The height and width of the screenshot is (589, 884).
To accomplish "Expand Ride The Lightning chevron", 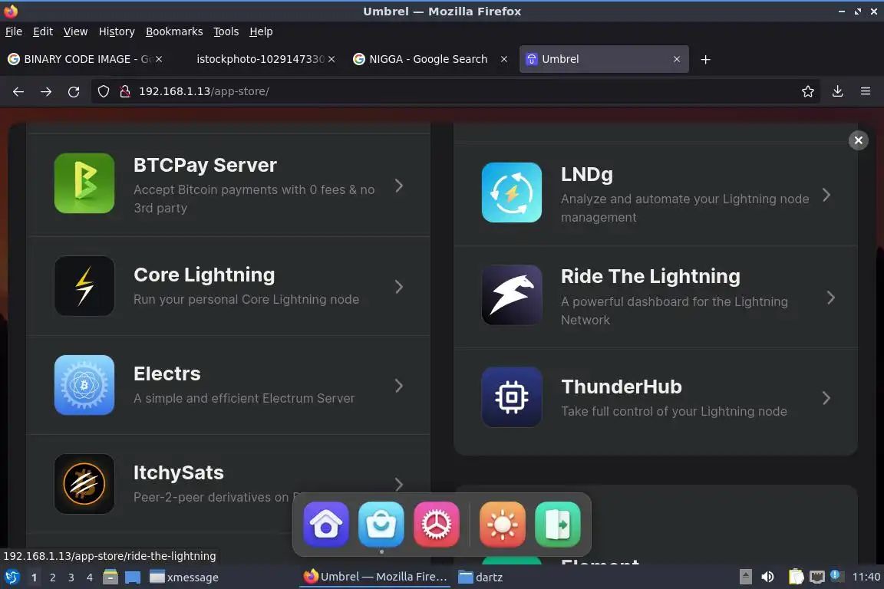I will coord(830,298).
